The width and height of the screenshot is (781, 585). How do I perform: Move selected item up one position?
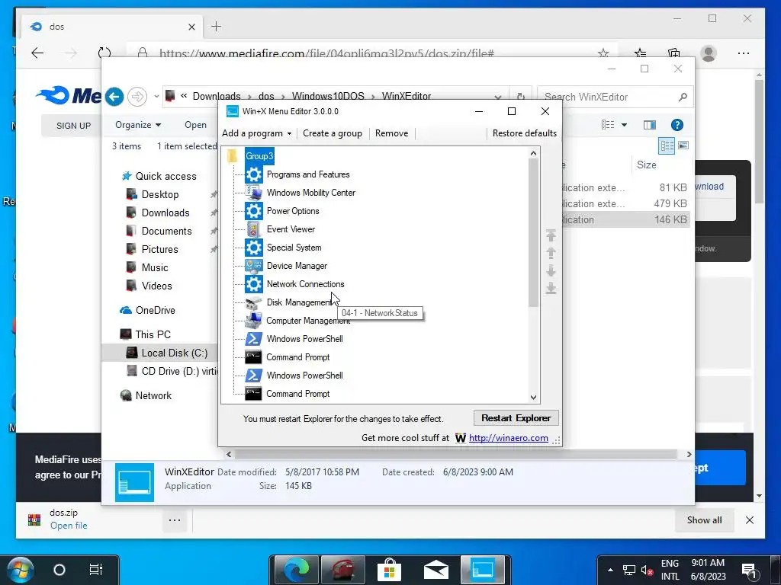[x=551, y=253]
